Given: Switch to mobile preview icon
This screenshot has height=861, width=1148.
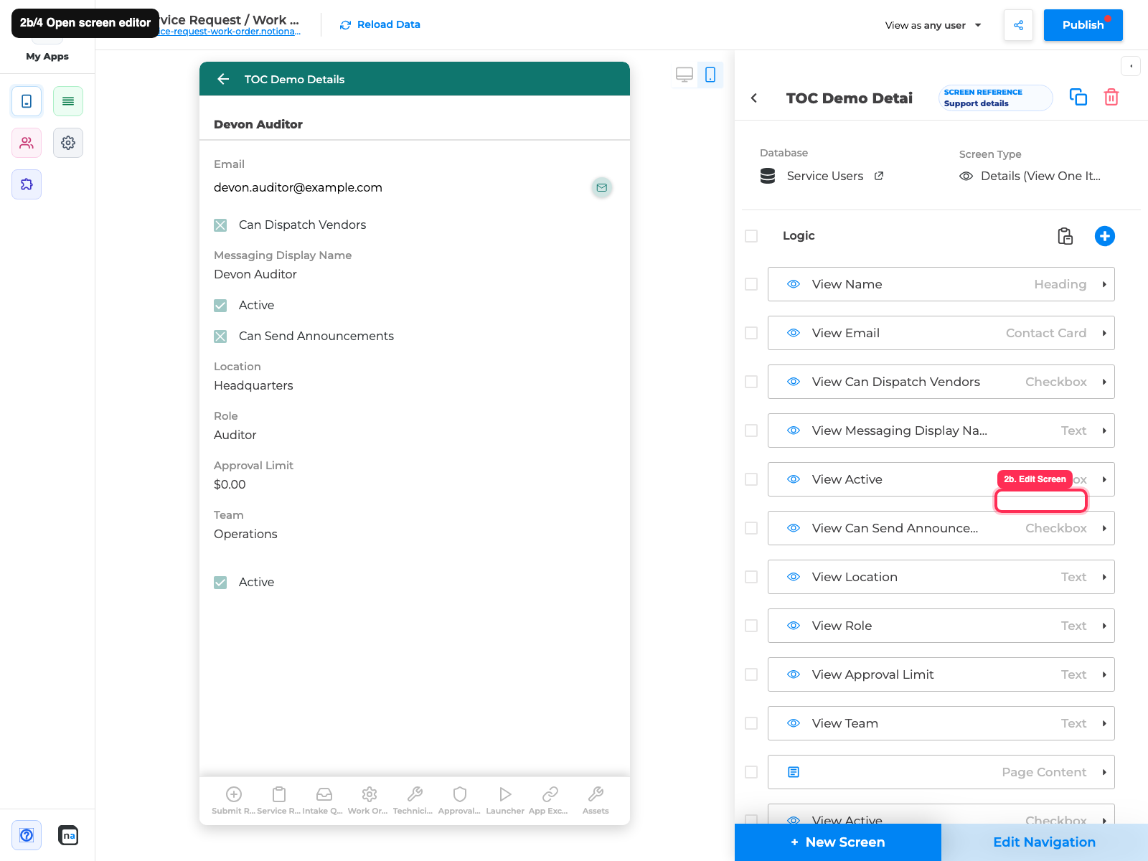Looking at the screenshot, I should [710, 75].
